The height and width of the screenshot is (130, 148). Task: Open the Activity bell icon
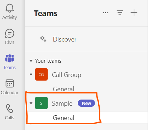[x=10, y=8]
